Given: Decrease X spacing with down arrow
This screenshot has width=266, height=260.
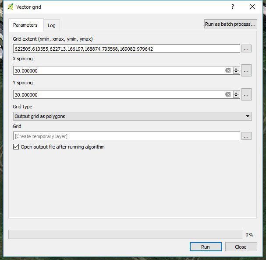Looking at the screenshot, I should 236,72.
